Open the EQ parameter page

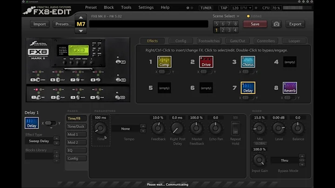pos(76,150)
